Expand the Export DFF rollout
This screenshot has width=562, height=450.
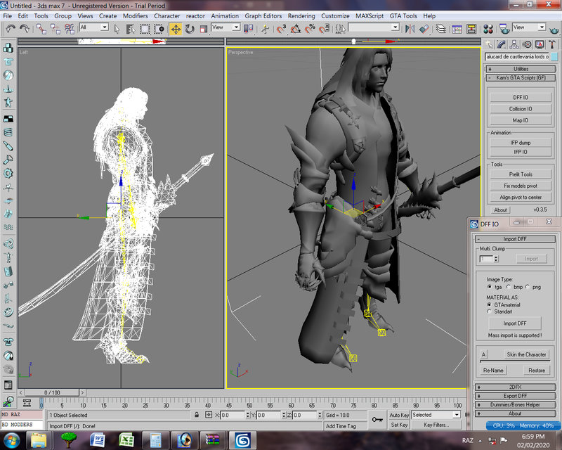point(515,396)
